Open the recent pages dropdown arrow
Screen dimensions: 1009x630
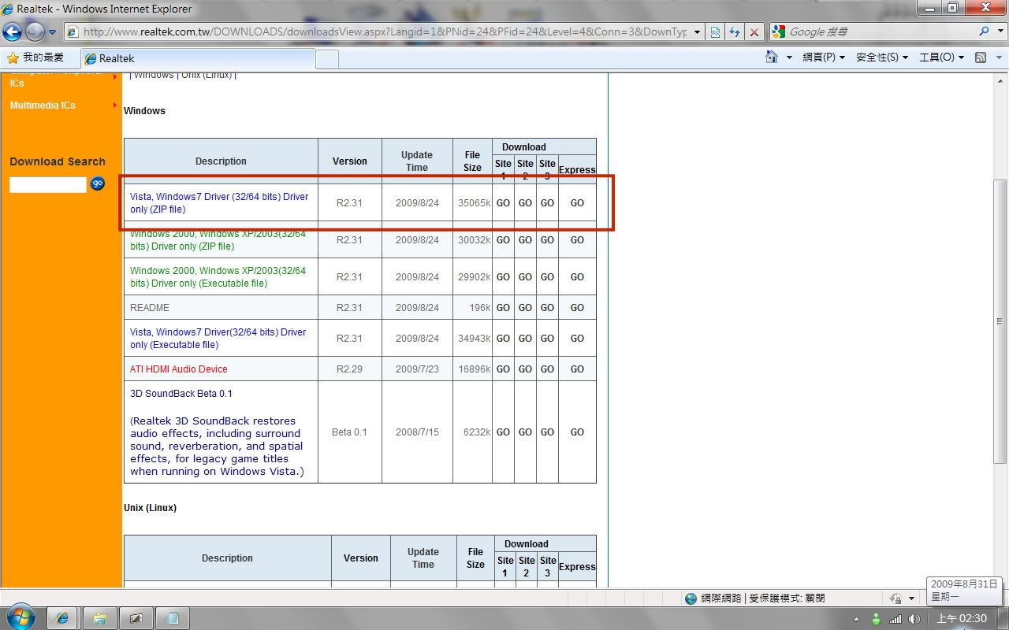[x=52, y=32]
